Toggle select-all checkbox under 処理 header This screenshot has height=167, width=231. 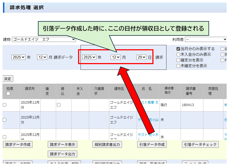(8, 94)
